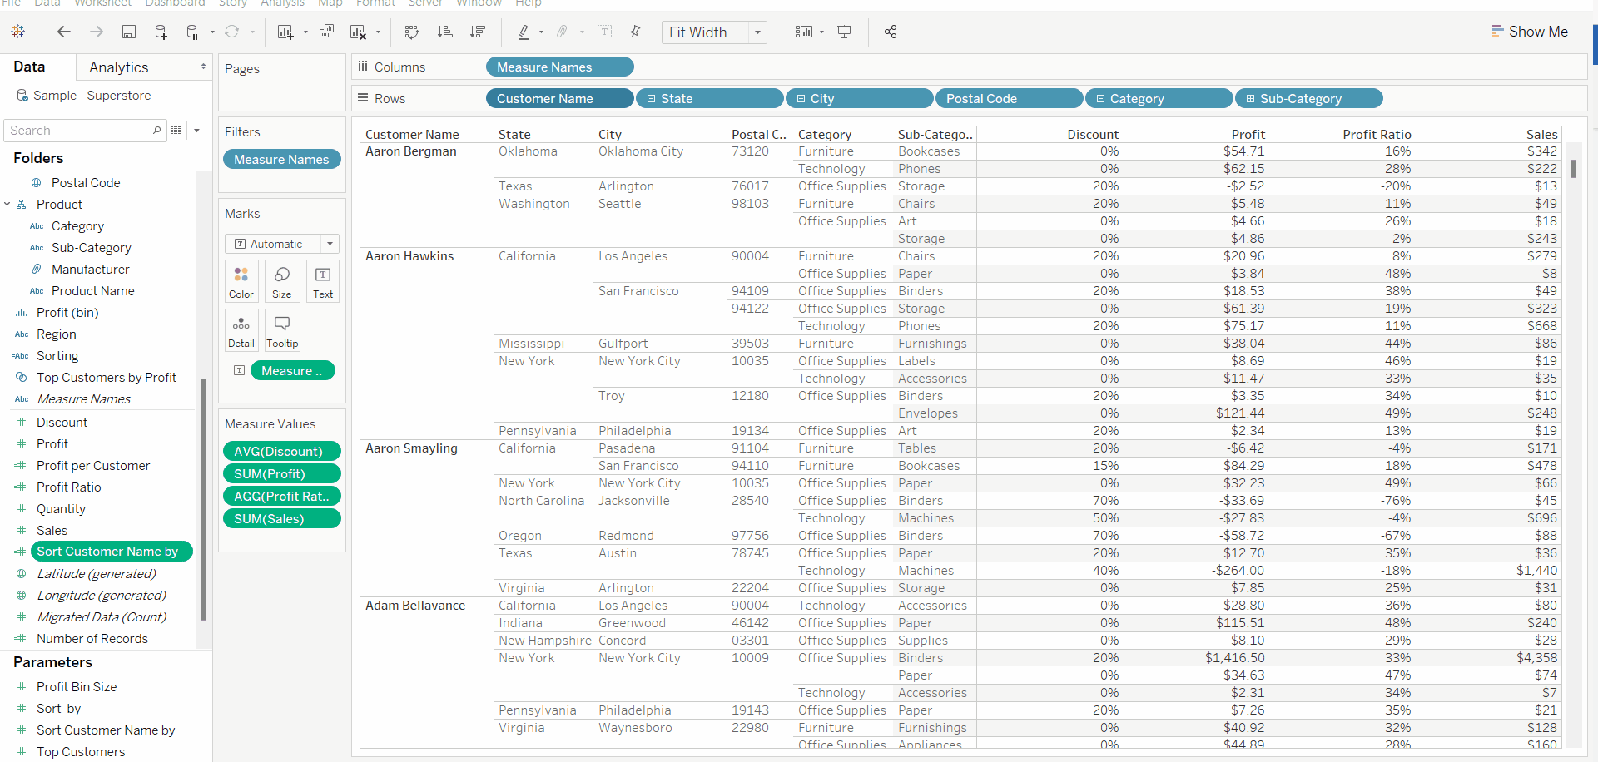Click the Fix Axes pin icon
Viewport: 1598px width, 762px height.
coord(636,32)
